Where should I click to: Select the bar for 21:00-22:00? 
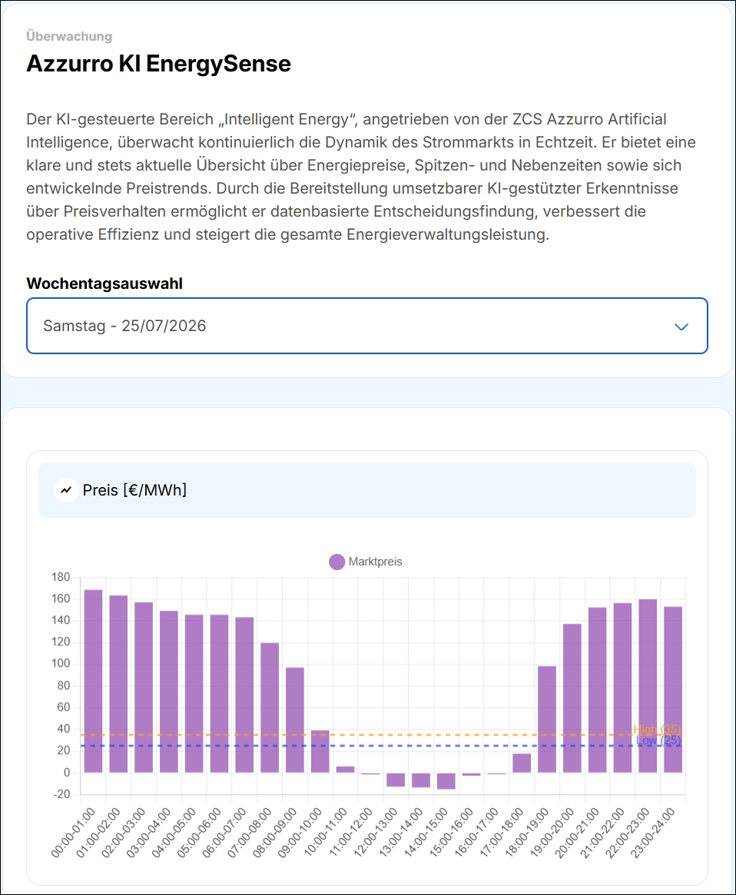tap(622, 688)
